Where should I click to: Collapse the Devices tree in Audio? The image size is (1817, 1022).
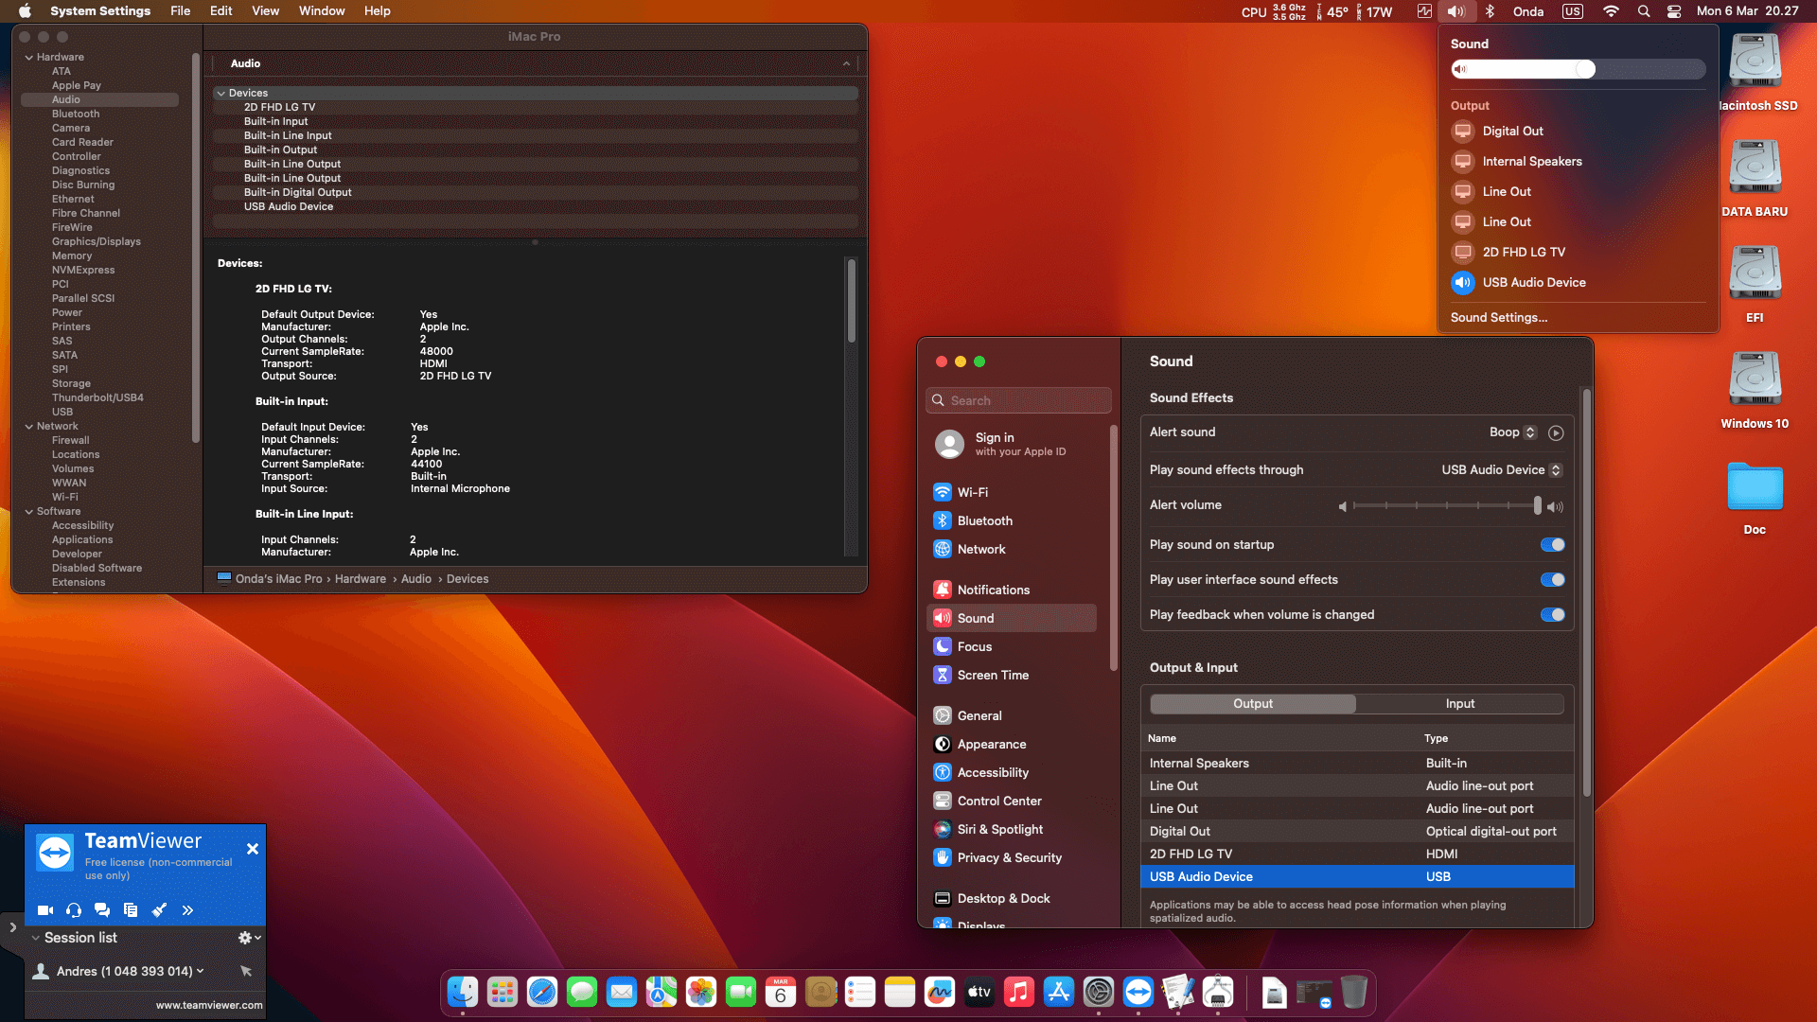coord(221,93)
